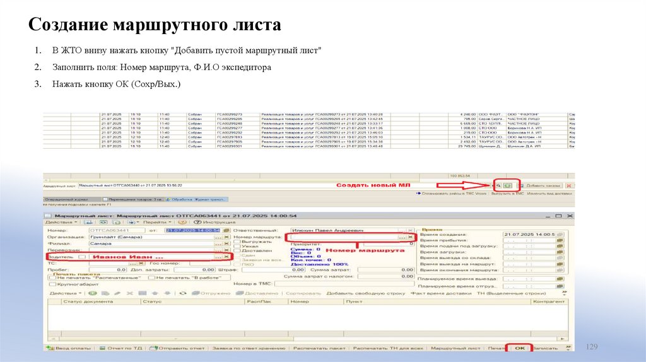Viewport: 646px width, 362px height.
Task: Open the calendar for Время подачи под загрузку
Action: click(x=560, y=247)
